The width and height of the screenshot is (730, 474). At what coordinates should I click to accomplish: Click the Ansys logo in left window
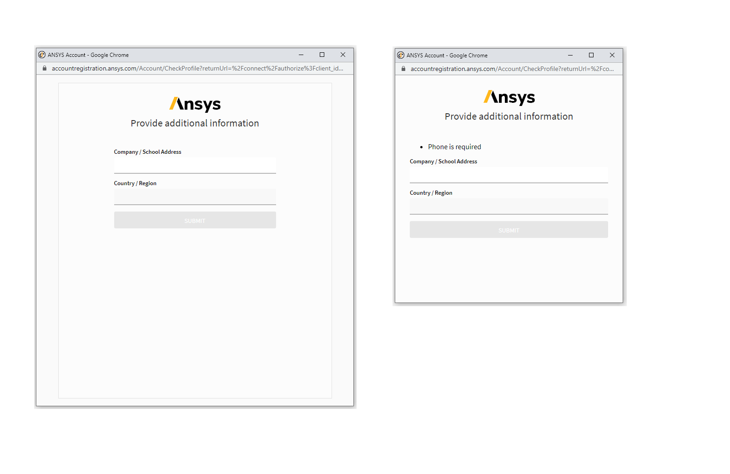(195, 104)
